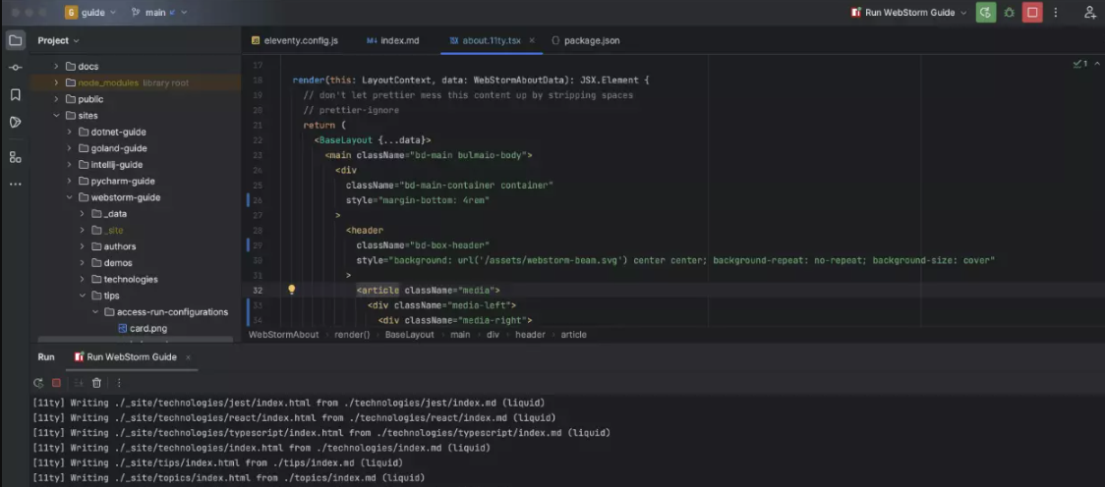Screen dimensions: 1105x487
Task: Click the render() breadcrumb item
Action: point(352,335)
